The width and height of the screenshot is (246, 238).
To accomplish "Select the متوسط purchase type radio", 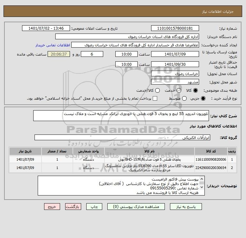I will [x=184, y=98].
